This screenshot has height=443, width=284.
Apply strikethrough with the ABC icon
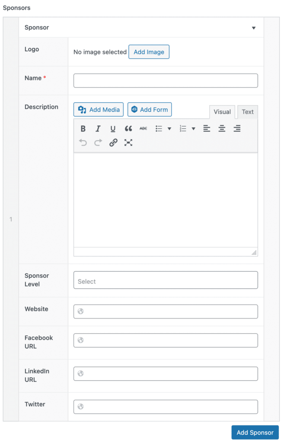coord(144,128)
